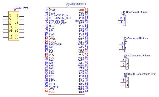Click pin 3 wire of MODBUS connector
Image resolution: width=159 pixels, height=97 pixels.
[123, 85]
